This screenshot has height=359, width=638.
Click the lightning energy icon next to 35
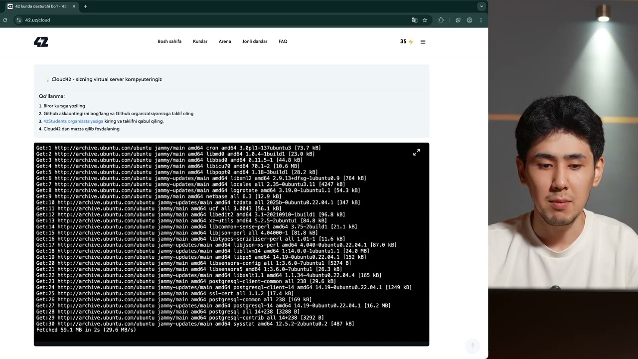[x=411, y=42]
